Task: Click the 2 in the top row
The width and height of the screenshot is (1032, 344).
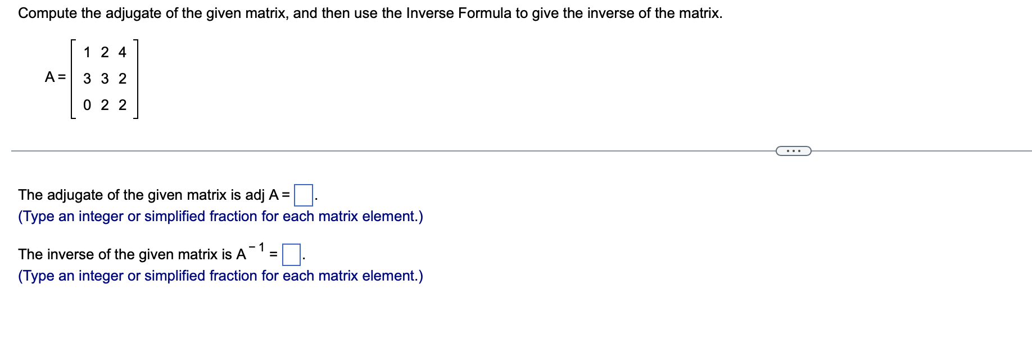Action: tap(105, 52)
